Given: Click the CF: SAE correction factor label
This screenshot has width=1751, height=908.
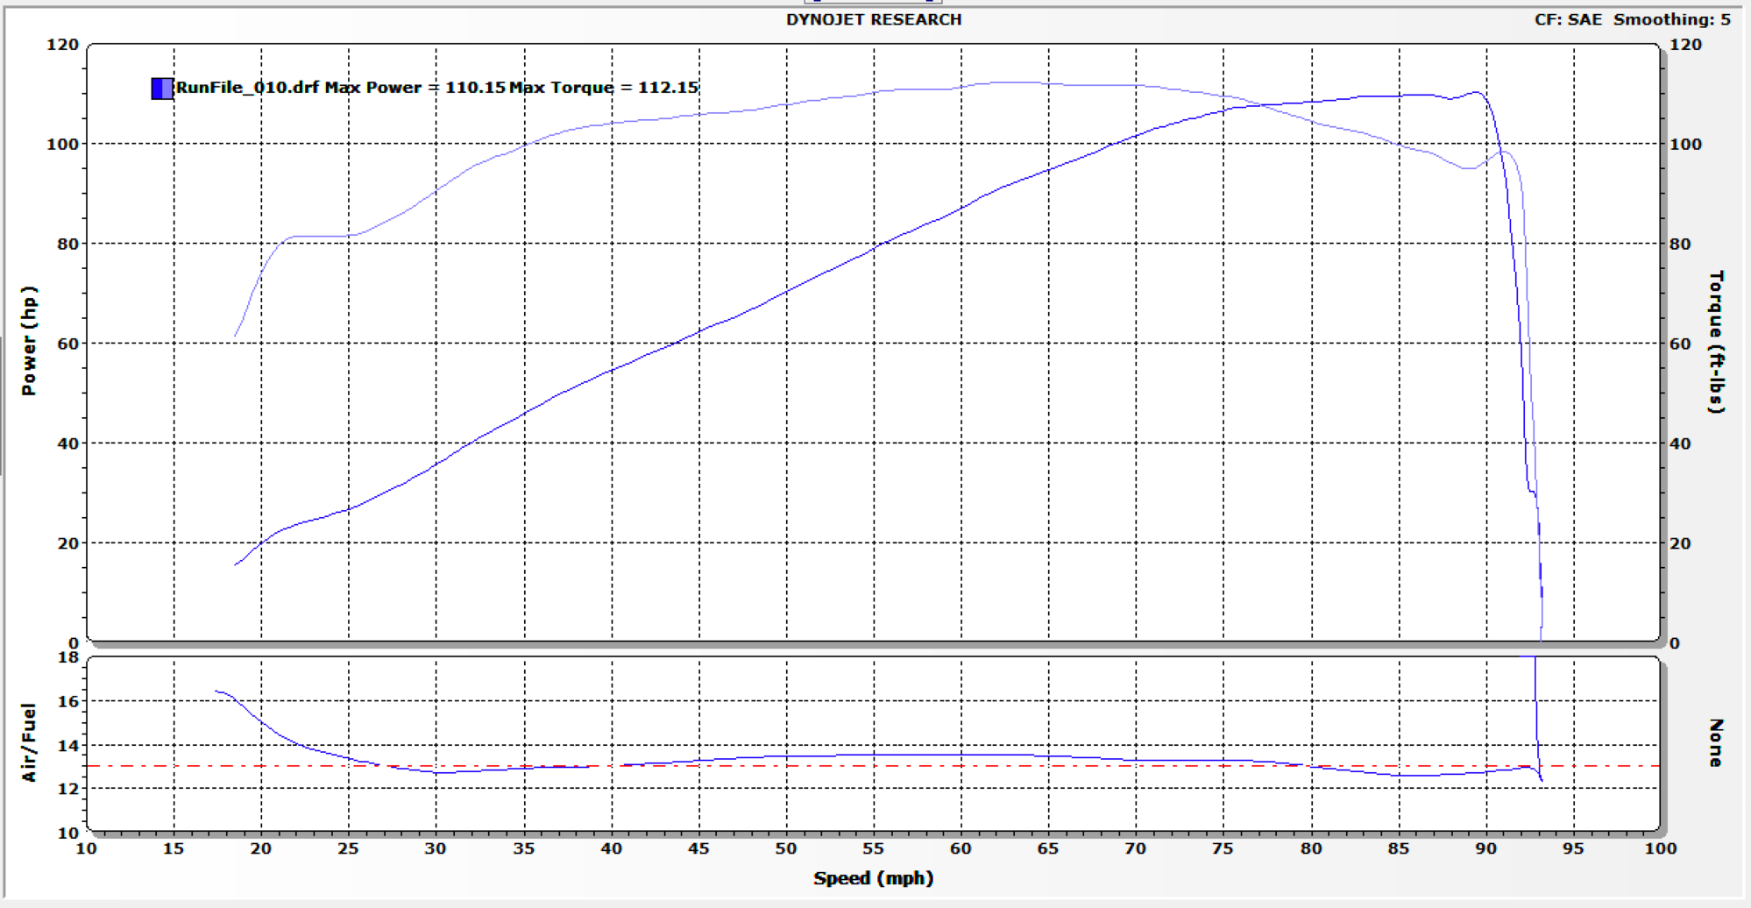Looking at the screenshot, I should click(1567, 19).
